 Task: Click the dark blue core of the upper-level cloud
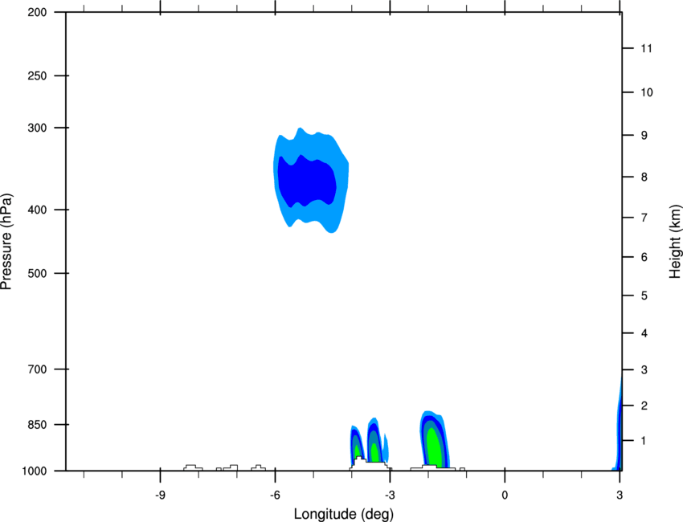click(x=307, y=181)
